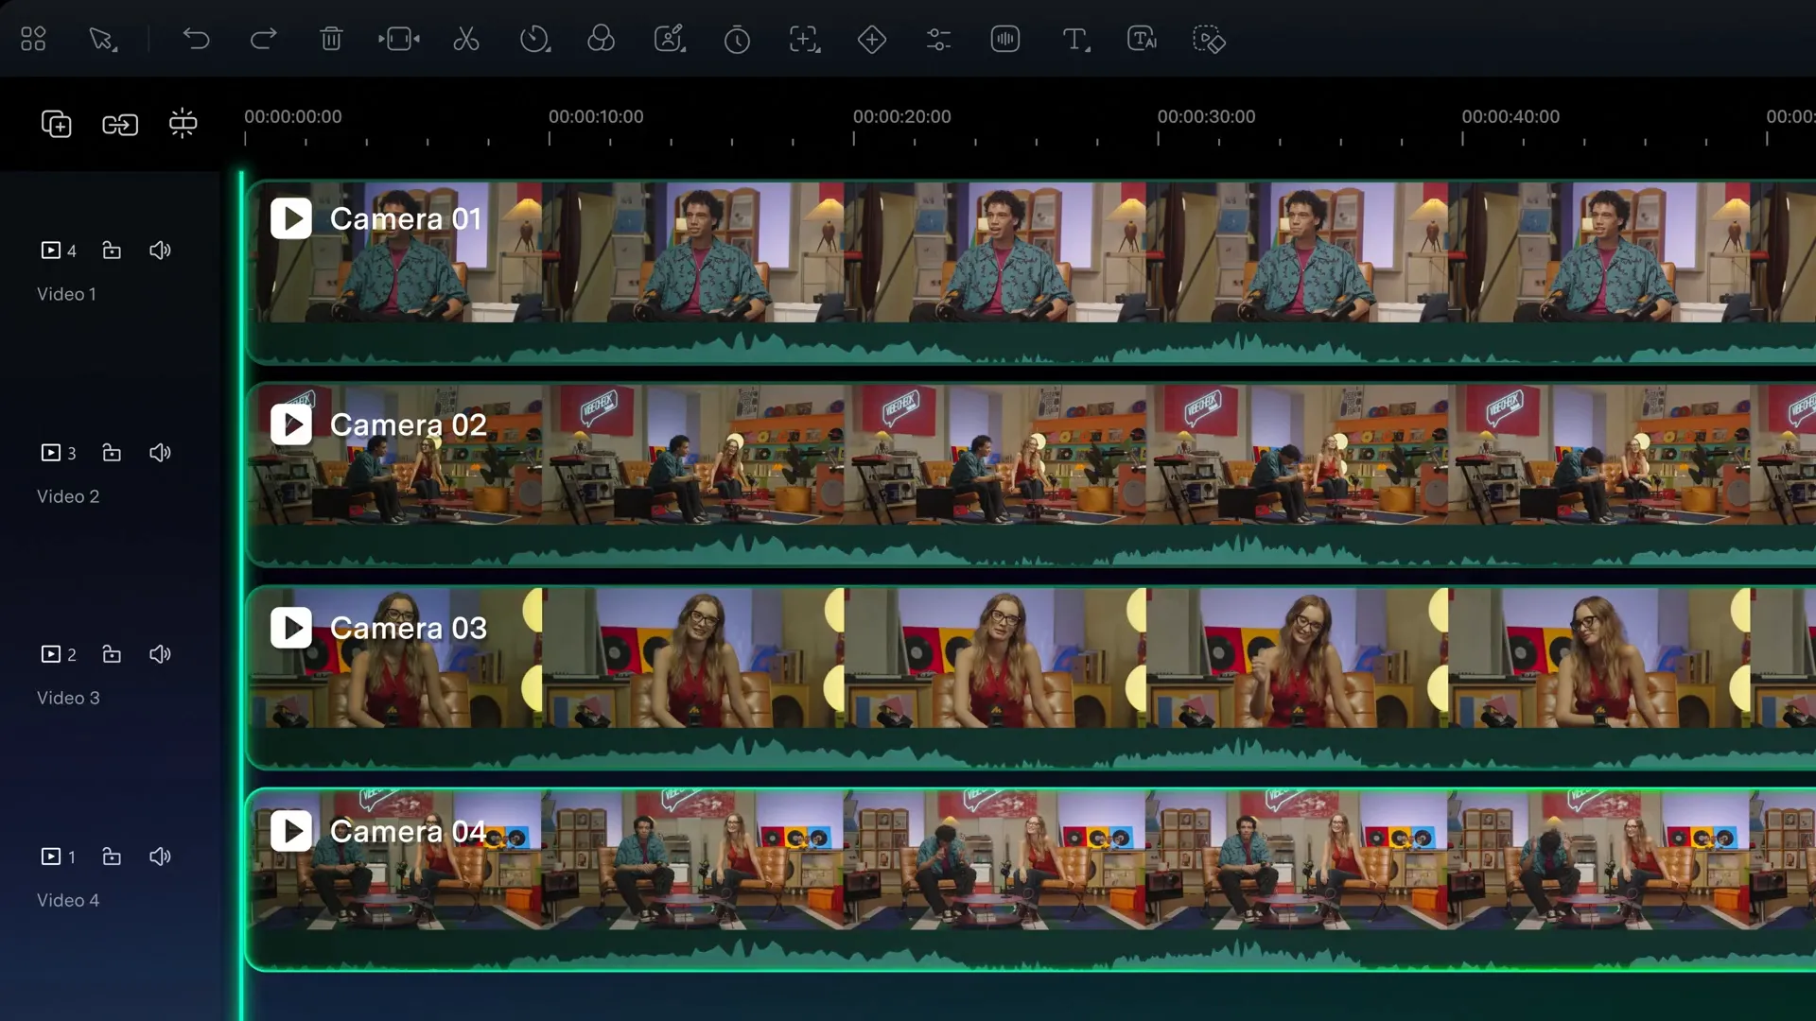Click the dashed-circle AI cutout icon
The height and width of the screenshot is (1021, 1816).
point(1209,39)
